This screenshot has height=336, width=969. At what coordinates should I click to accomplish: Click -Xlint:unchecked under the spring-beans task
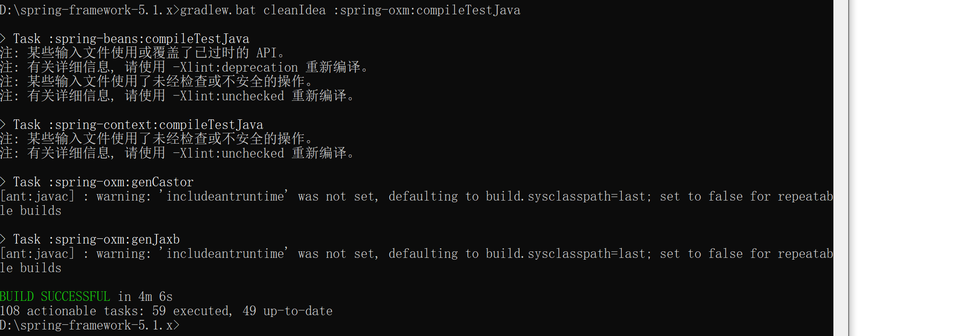228,96
